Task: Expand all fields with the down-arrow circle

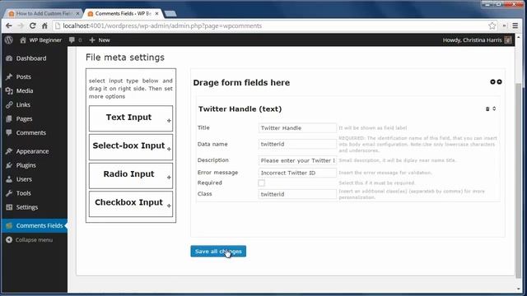Action: (x=492, y=82)
